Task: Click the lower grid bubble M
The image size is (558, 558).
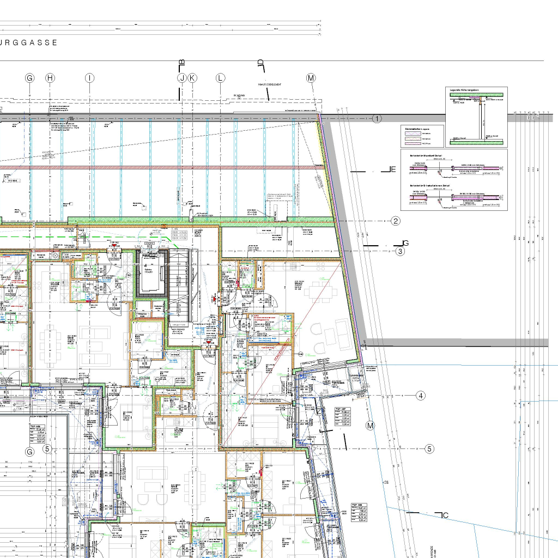Action: click(371, 425)
